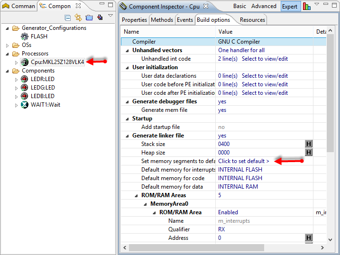The image size is (340, 255).
Task: Switch to Advanced view mode
Action: [264, 6]
